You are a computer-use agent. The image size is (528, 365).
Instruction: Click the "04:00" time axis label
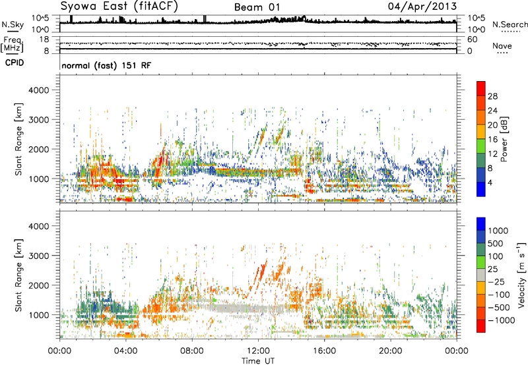point(125,351)
